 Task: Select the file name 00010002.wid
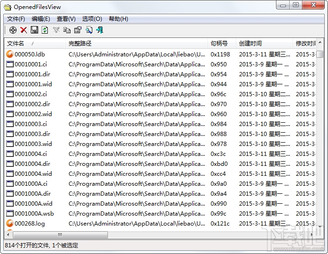click(x=33, y=114)
